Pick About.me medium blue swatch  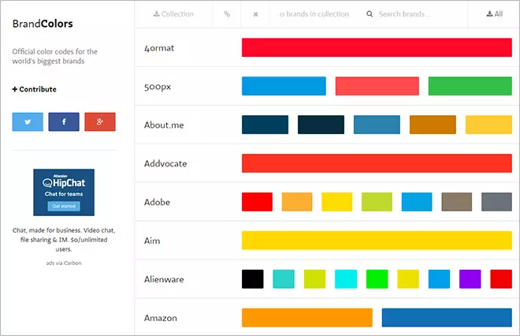pos(377,125)
